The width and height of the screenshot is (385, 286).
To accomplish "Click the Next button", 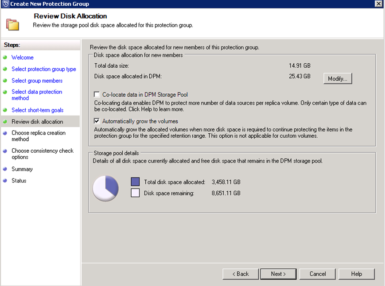I will pyautogui.click(x=278, y=274).
